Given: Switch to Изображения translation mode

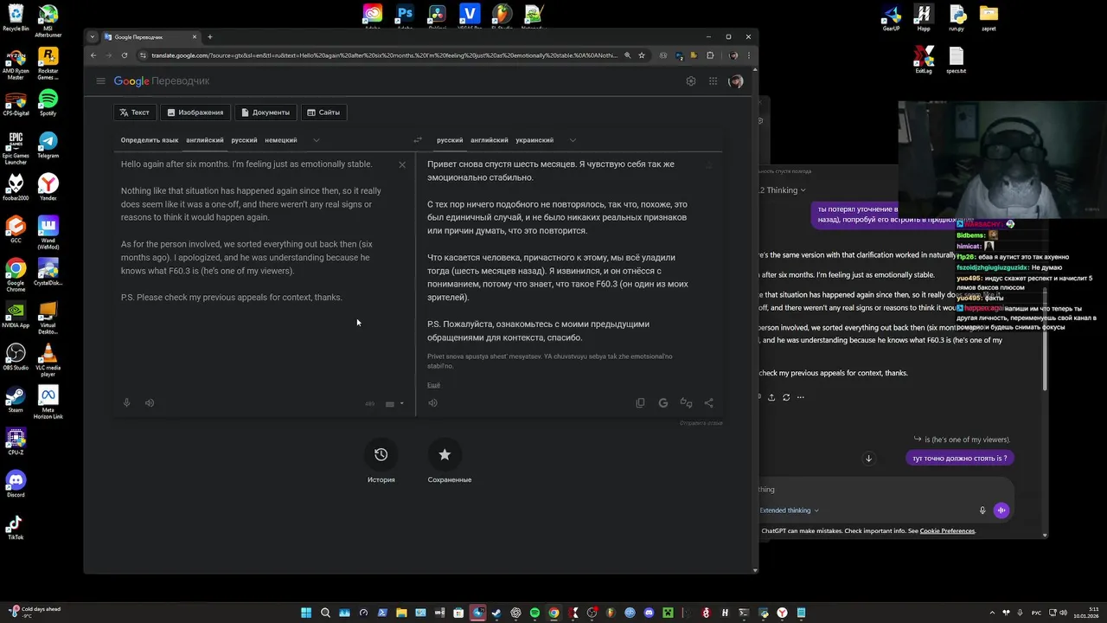Looking at the screenshot, I should (x=195, y=112).
